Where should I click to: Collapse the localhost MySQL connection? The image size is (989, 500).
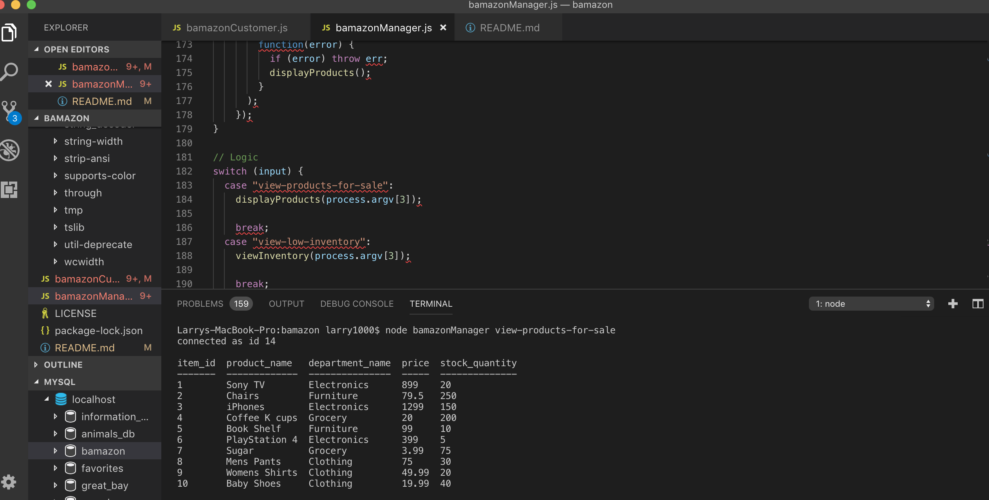click(x=47, y=399)
